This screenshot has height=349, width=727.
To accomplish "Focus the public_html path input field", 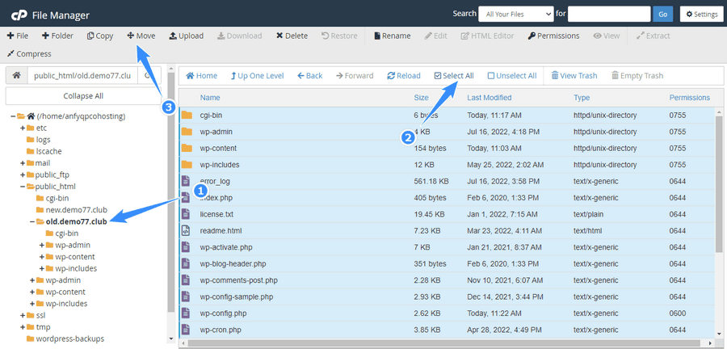I will (82, 76).
